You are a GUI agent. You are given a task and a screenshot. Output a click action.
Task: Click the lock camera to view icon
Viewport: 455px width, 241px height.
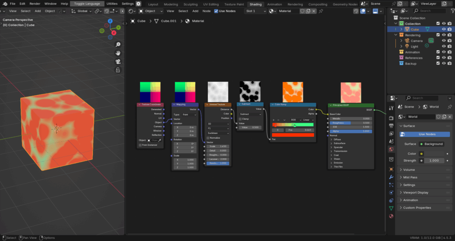(x=118, y=70)
